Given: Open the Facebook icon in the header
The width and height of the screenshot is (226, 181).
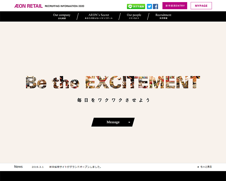Looking at the screenshot, I should [156, 6].
